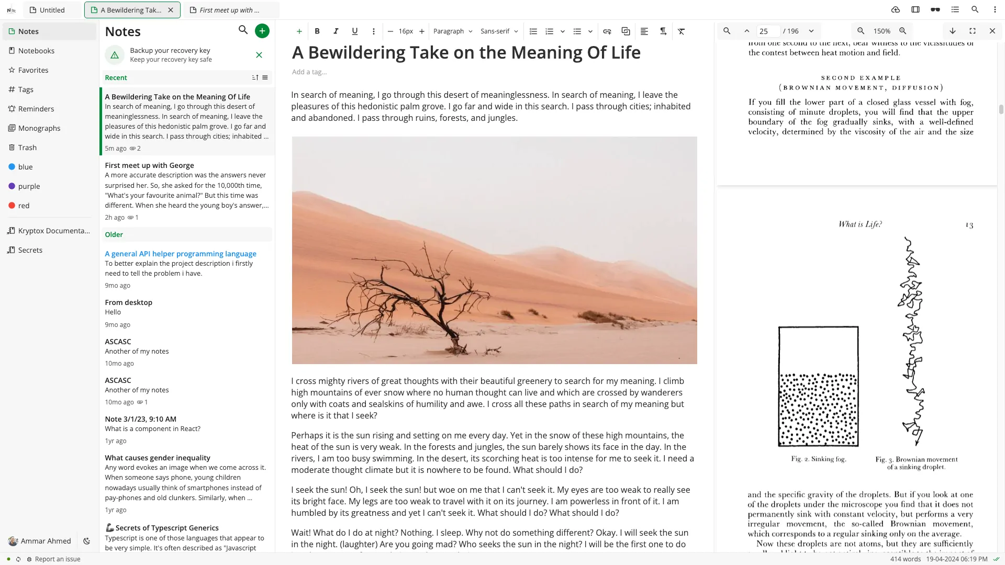Clear all formatting with the toolbar icon
Viewport: 1005px width, 565px height.
682,31
